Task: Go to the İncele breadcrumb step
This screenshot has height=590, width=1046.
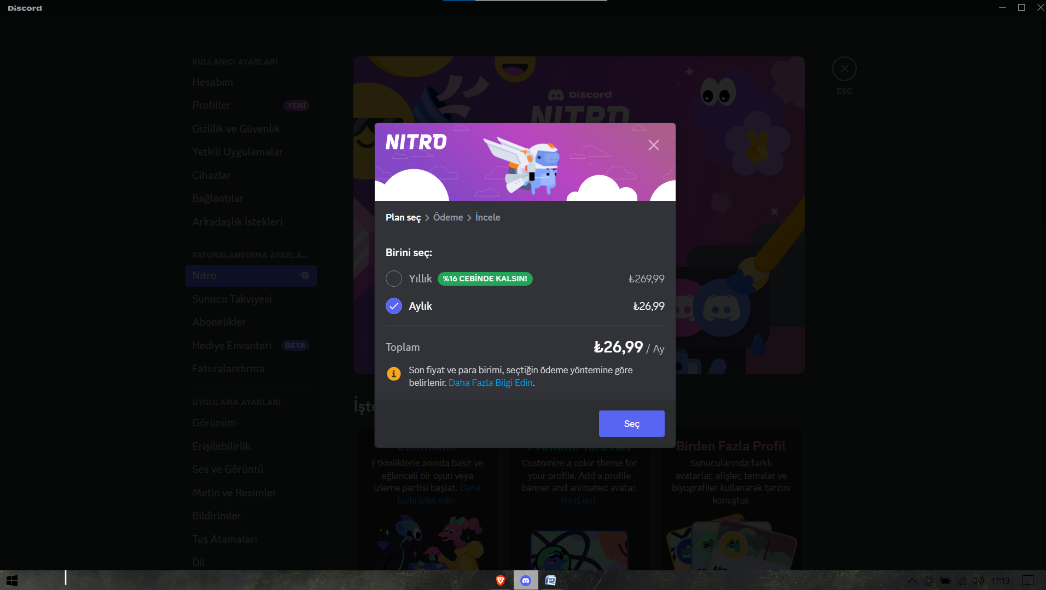Action: click(488, 217)
